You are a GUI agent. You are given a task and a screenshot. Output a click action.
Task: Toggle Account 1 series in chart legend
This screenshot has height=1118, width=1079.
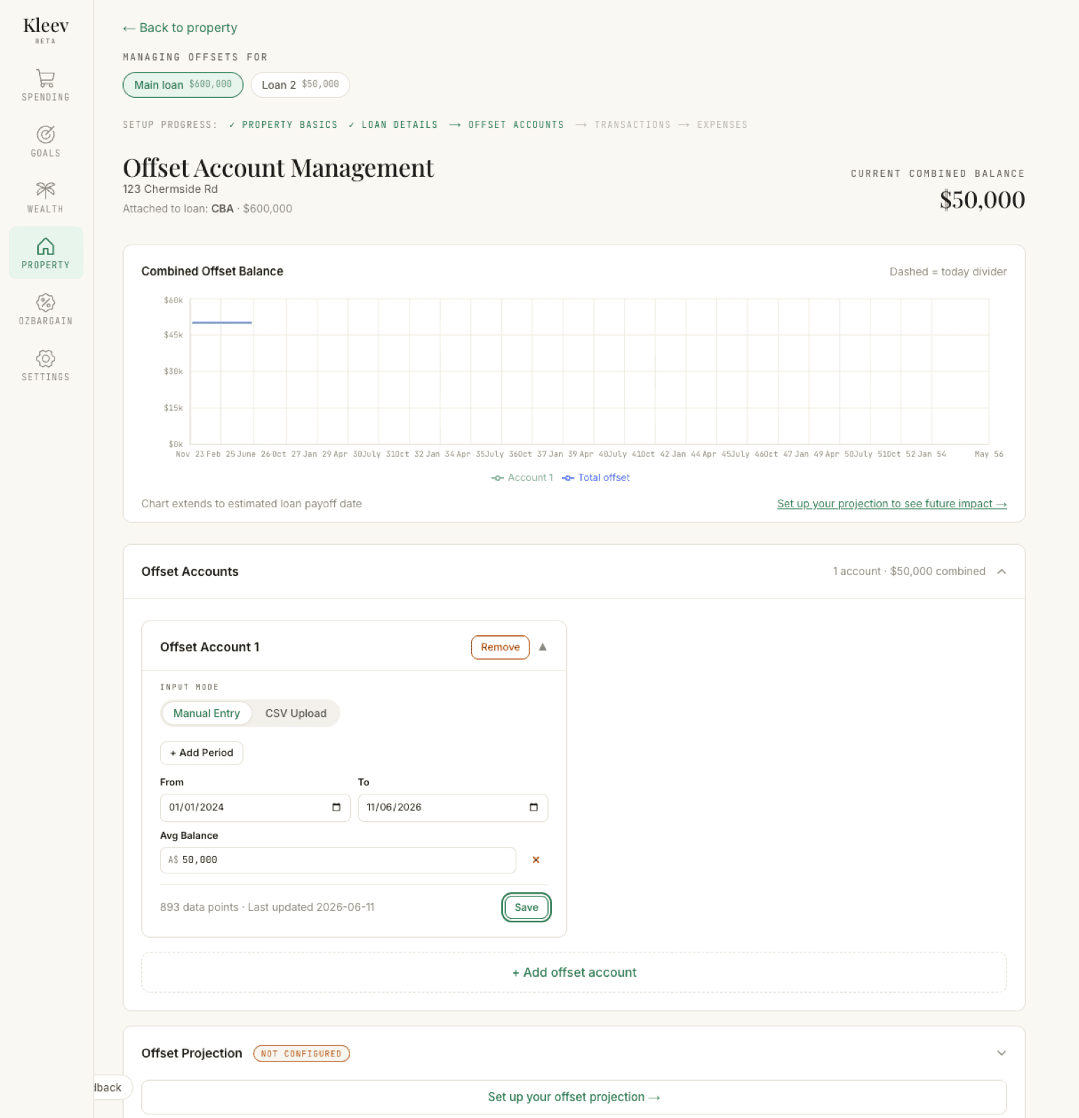coord(522,477)
